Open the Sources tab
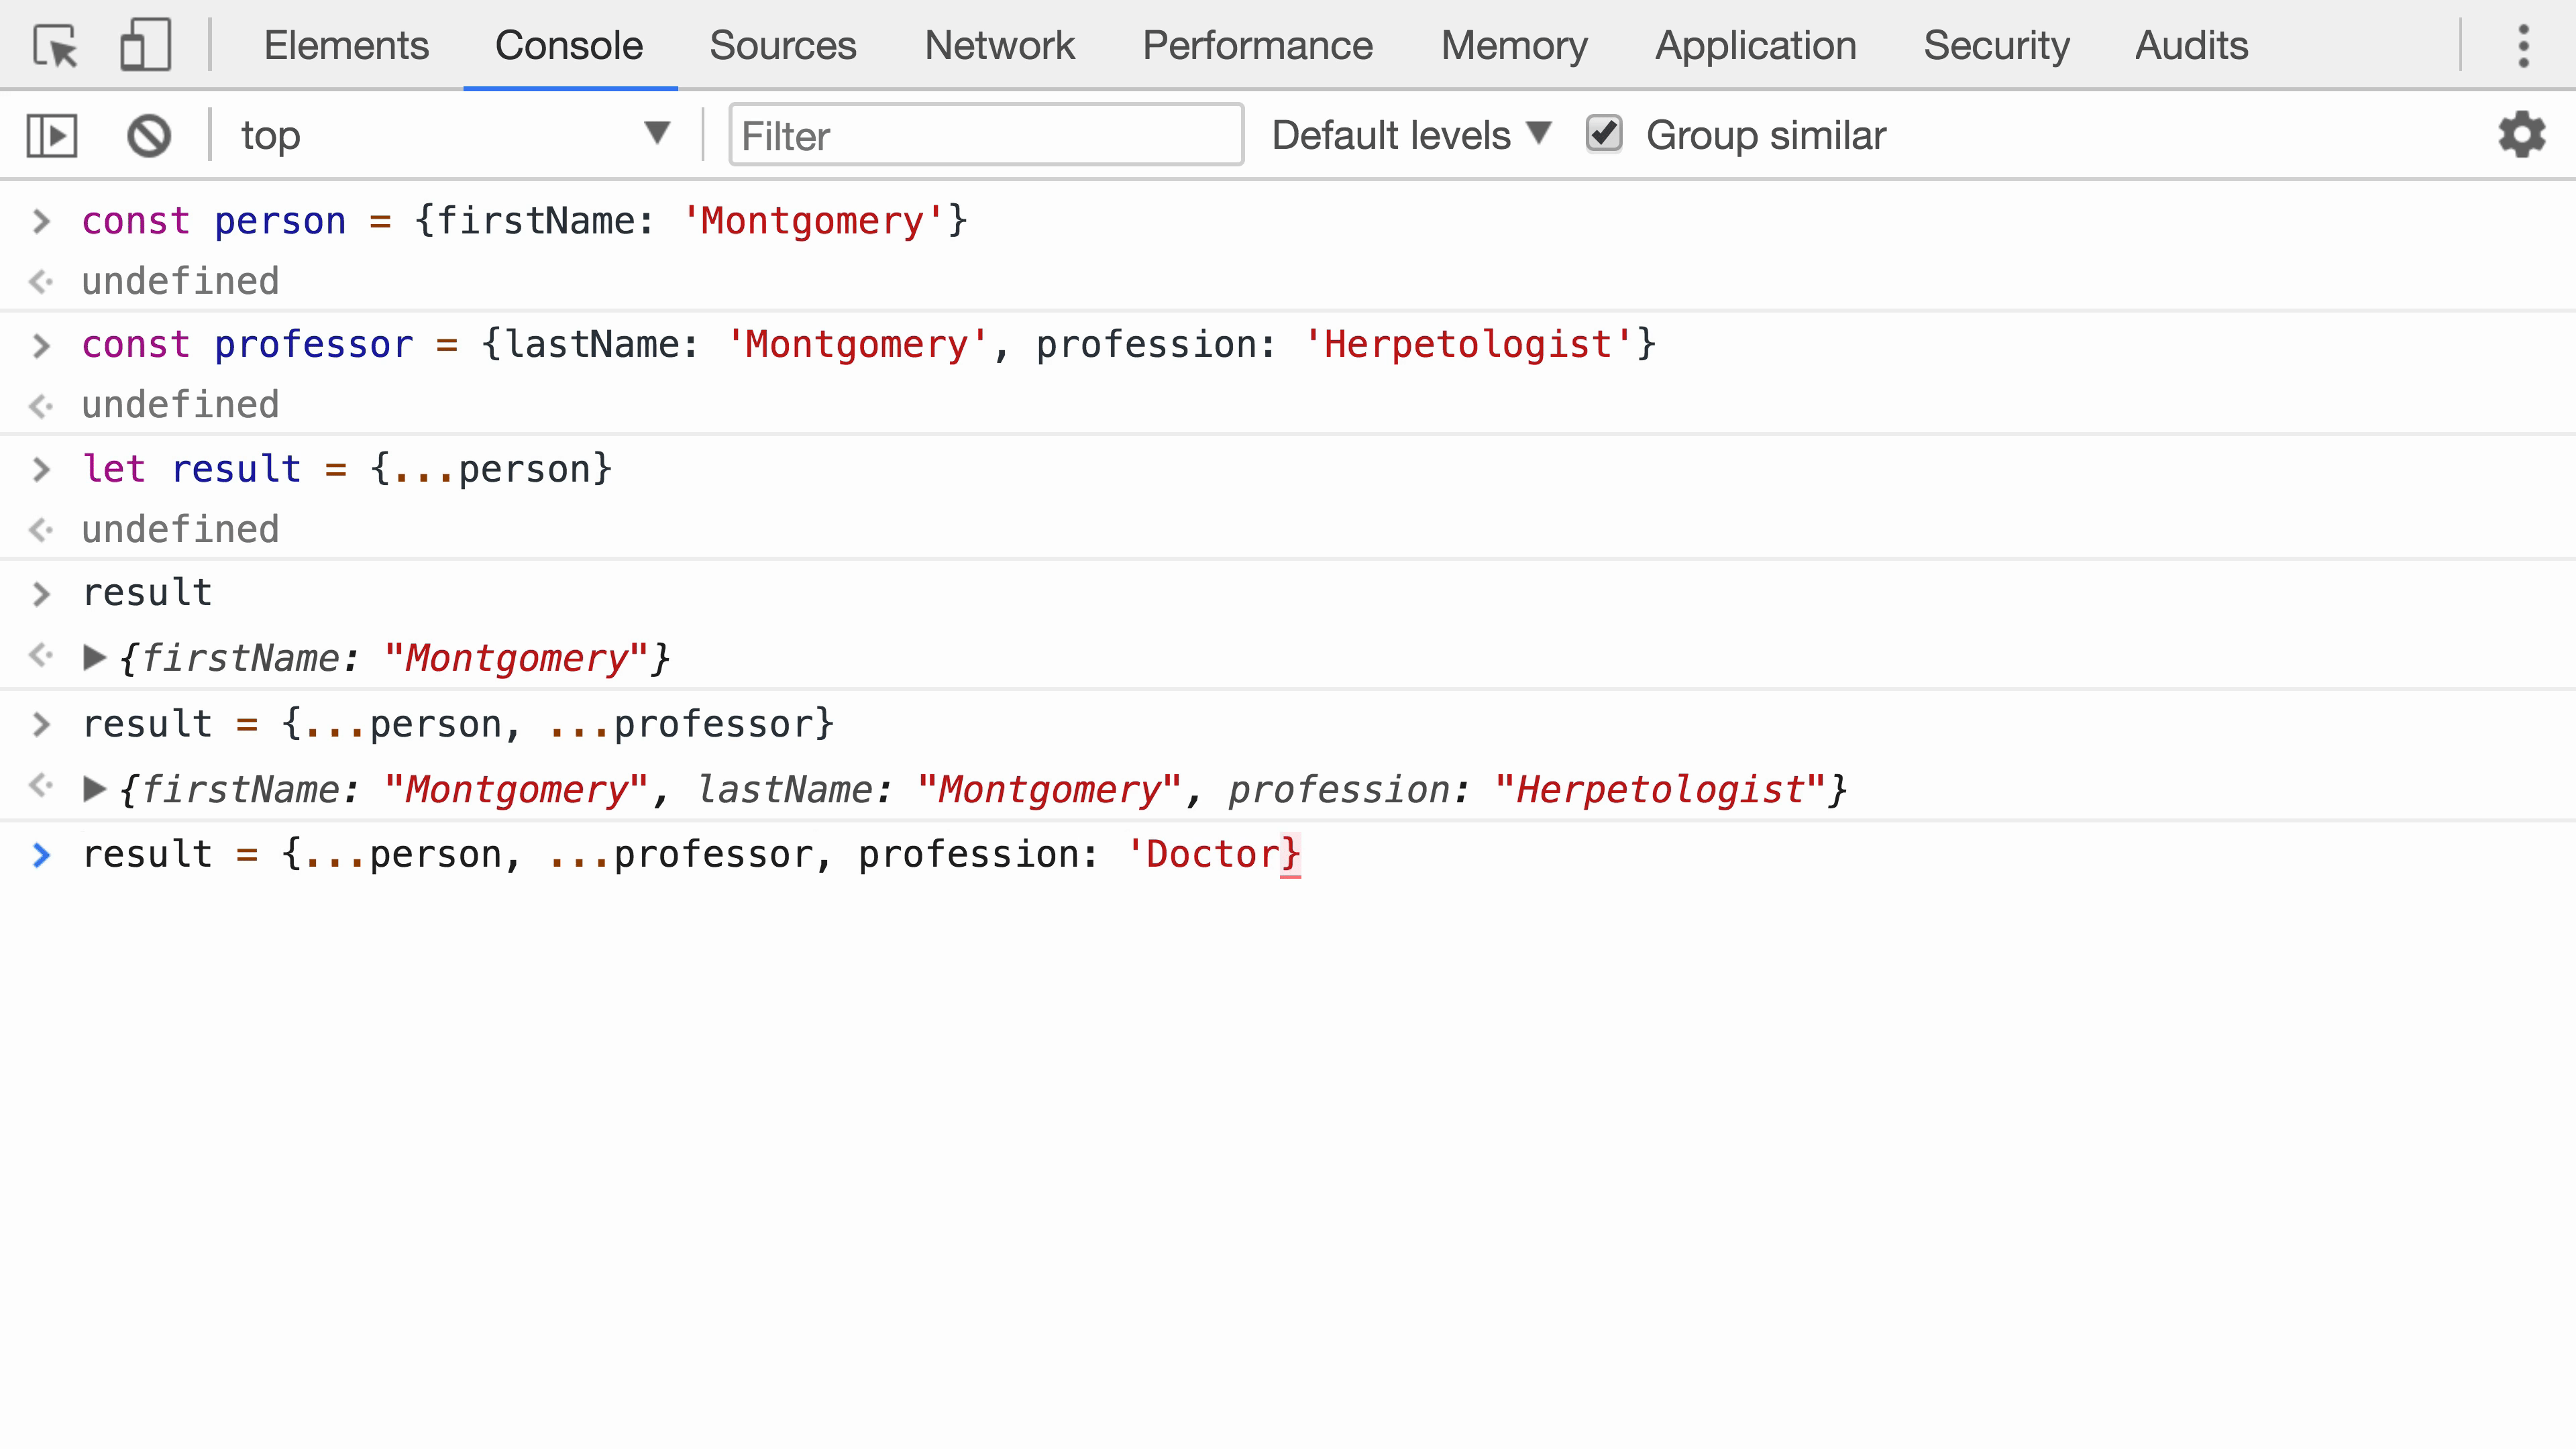This screenshot has height=1449, width=2576. [x=782, y=46]
